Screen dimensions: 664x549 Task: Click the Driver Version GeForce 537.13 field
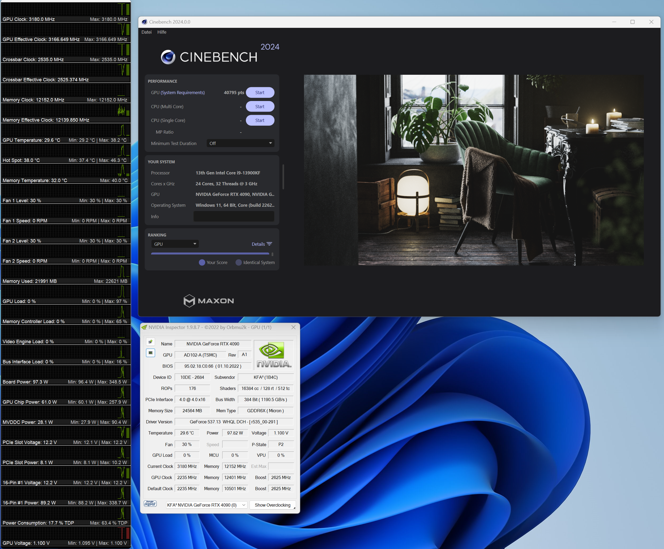[234, 422]
